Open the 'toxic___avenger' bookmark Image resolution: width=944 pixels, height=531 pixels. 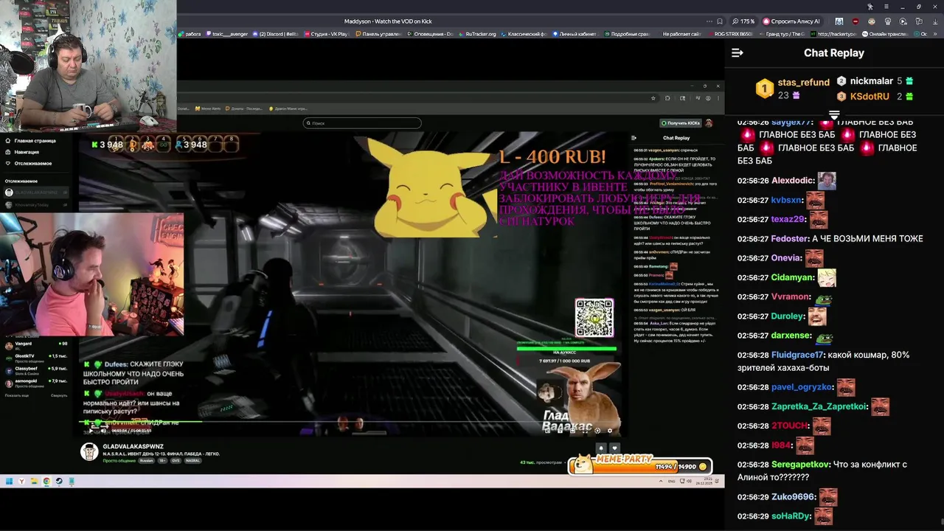pos(227,34)
